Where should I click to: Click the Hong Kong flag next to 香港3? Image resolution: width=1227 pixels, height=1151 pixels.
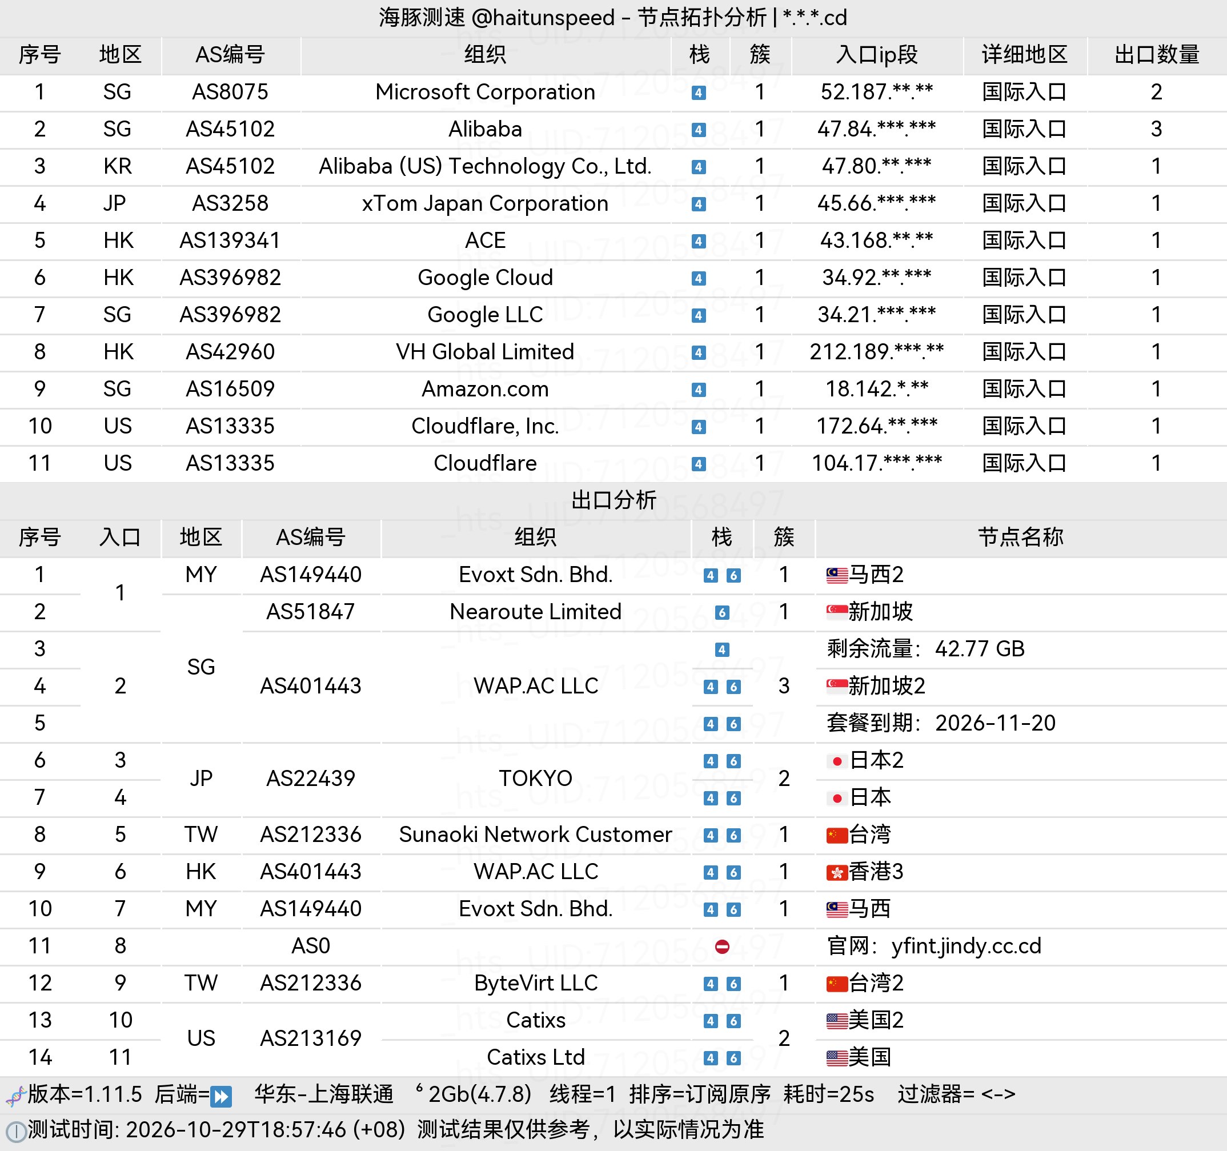pyautogui.click(x=836, y=872)
